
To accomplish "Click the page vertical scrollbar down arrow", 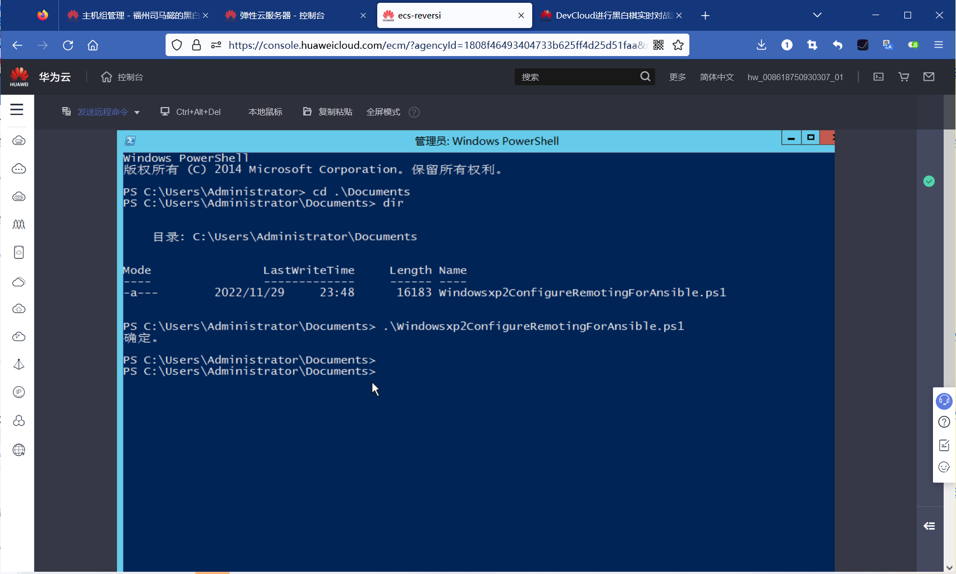I will point(949,567).
